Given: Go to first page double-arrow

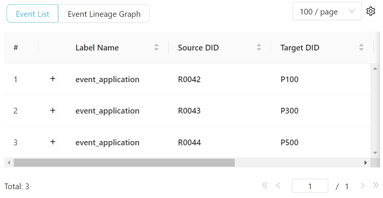Looking at the screenshot, I should [265, 186].
